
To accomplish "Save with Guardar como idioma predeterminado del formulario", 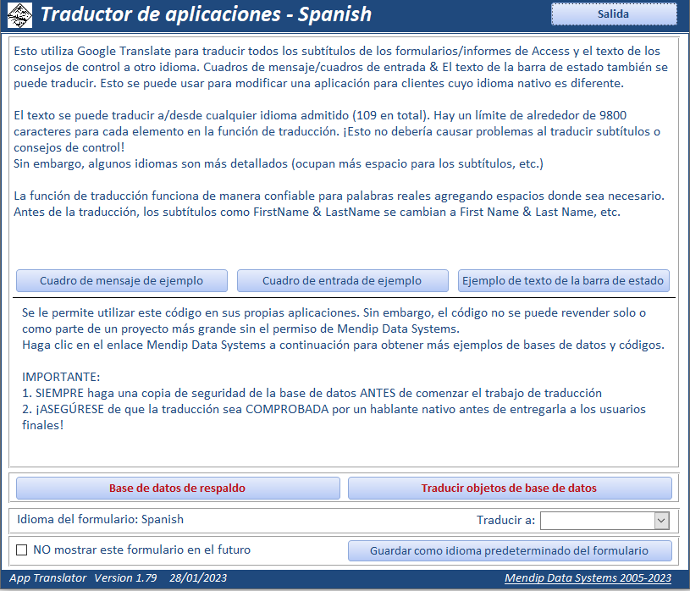I will click(x=510, y=550).
